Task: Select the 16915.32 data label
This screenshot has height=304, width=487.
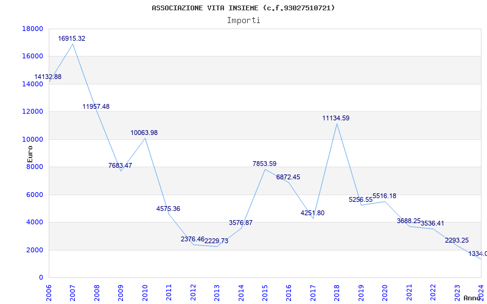Action: click(x=72, y=39)
